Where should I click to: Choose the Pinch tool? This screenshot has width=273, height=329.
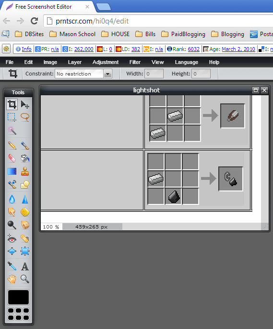pos(25,251)
